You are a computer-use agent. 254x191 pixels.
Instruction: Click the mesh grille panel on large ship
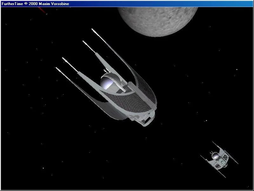140,95
